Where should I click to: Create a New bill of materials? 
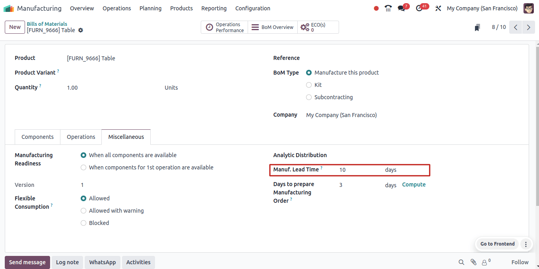(15, 27)
